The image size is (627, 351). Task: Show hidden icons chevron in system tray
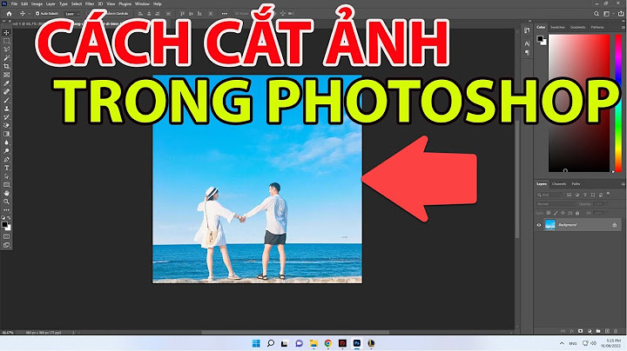[x=562, y=343]
